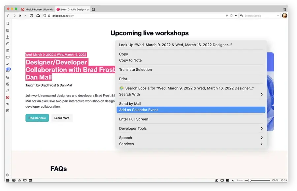Expand the Speech submenu
This screenshot has height=191, width=297.
tap(191, 138)
